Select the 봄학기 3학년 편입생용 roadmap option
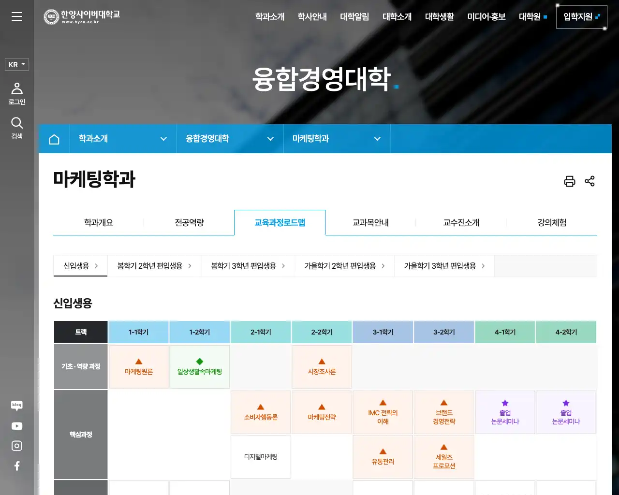 click(244, 266)
